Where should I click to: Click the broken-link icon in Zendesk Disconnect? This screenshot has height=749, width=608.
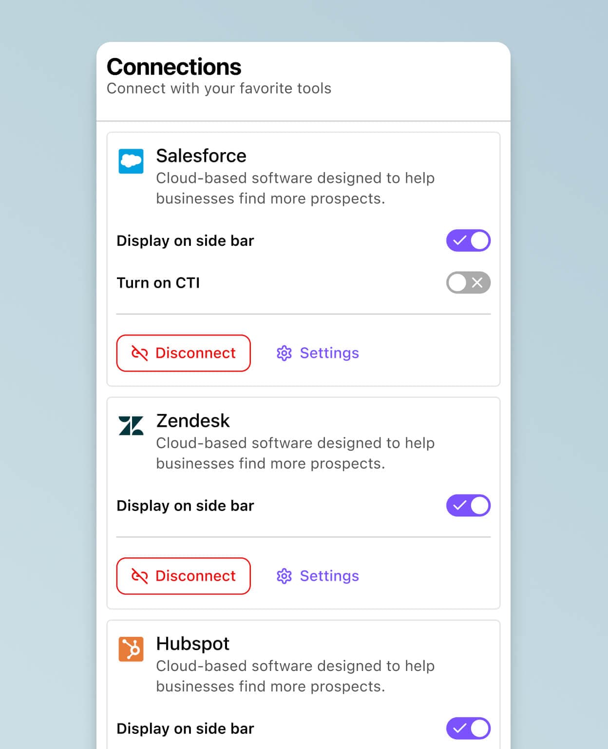tap(140, 576)
